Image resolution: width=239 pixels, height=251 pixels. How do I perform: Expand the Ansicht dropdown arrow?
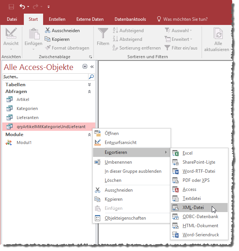[x=11, y=49]
